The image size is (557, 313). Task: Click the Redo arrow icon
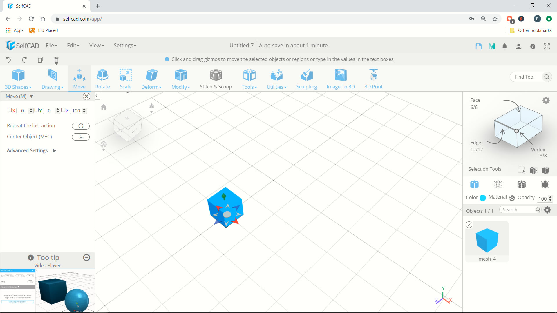pyautogui.click(x=24, y=60)
